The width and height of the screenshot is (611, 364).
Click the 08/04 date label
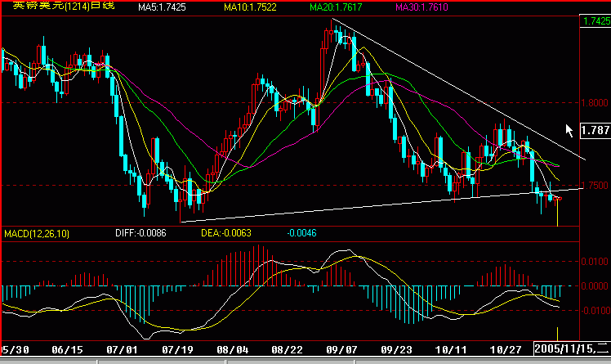232,349
